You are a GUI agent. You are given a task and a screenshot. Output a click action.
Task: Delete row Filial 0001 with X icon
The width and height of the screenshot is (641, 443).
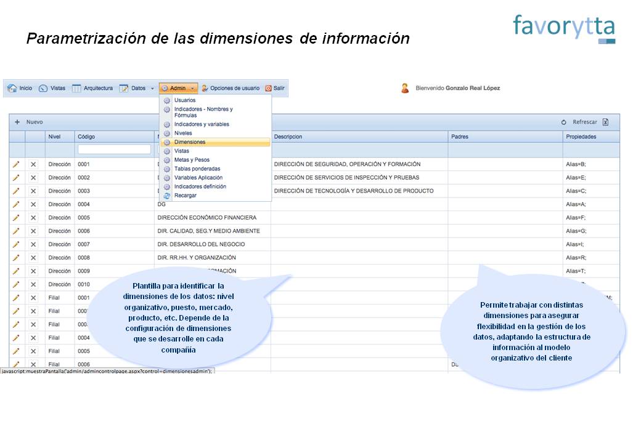pyautogui.click(x=33, y=298)
